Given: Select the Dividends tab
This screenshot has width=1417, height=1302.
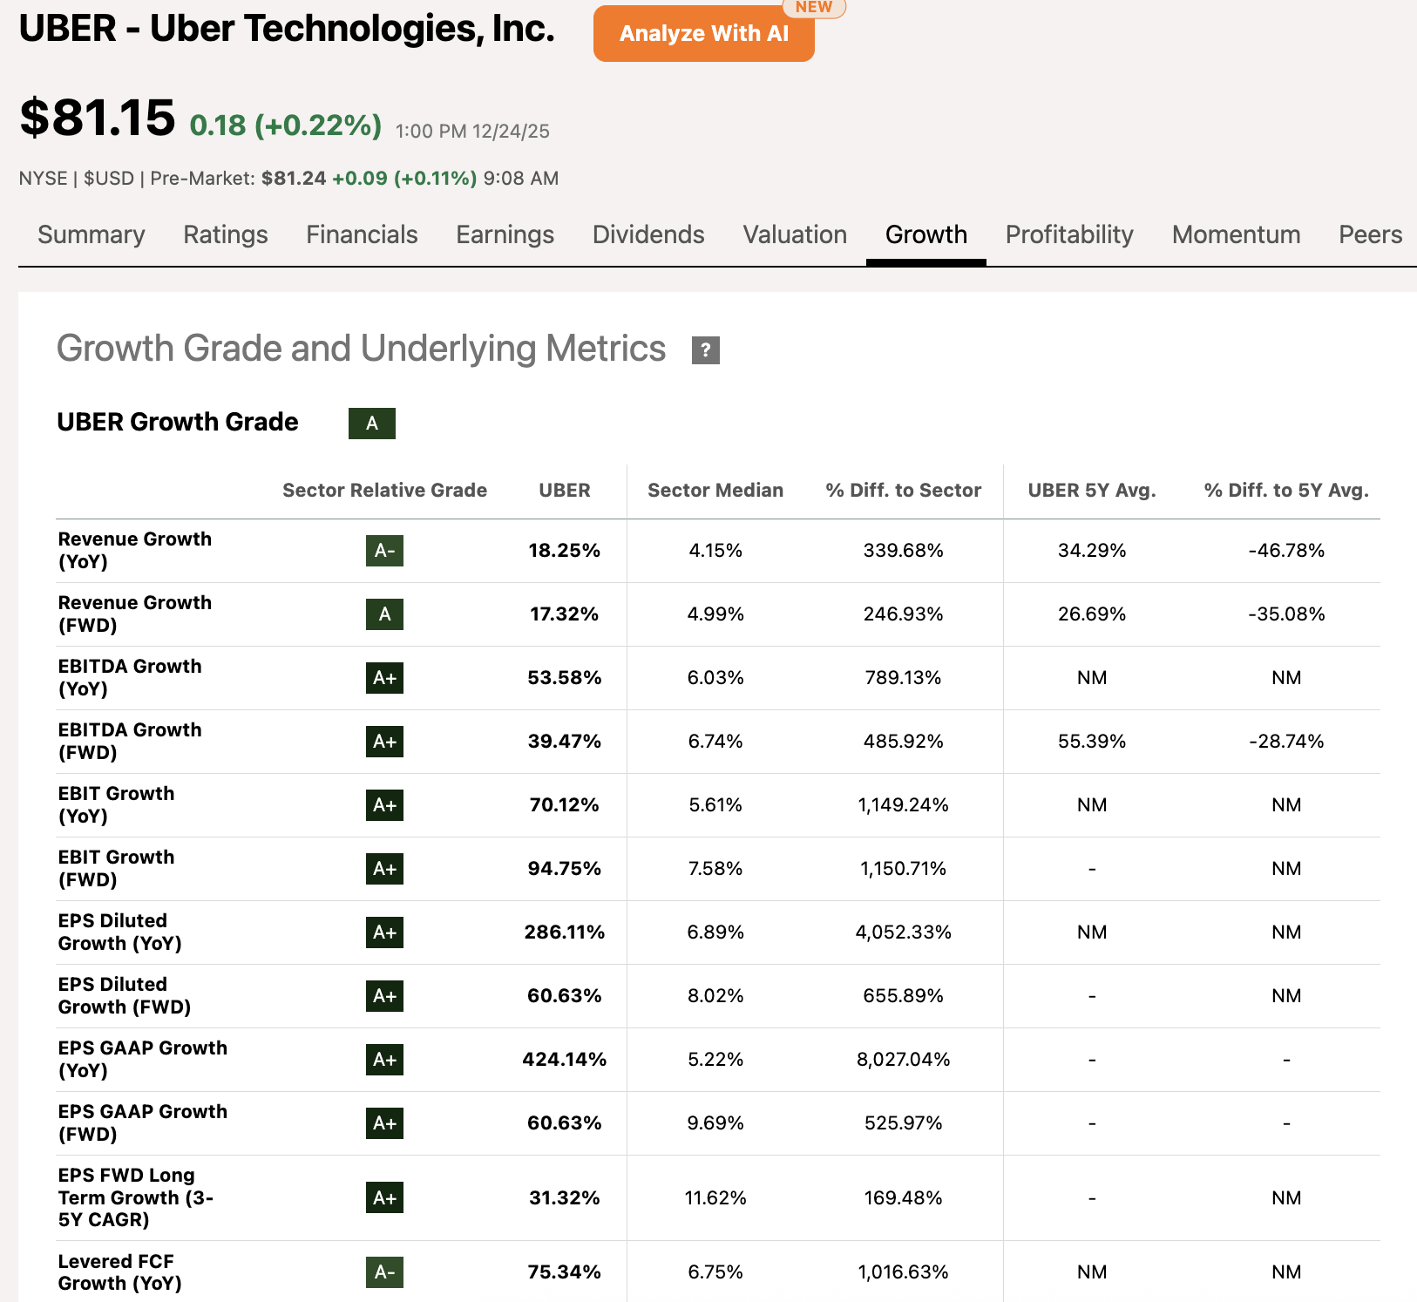Looking at the screenshot, I should (648, 234).
